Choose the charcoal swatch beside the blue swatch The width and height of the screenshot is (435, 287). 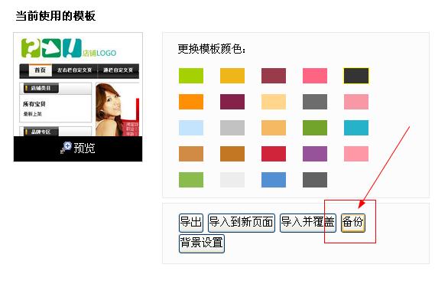click(315, 180)
